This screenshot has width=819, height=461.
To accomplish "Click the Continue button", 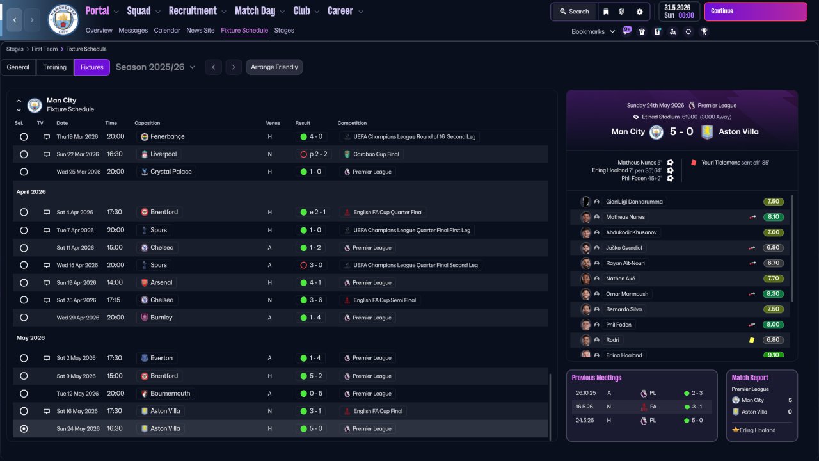I will 756,12.
